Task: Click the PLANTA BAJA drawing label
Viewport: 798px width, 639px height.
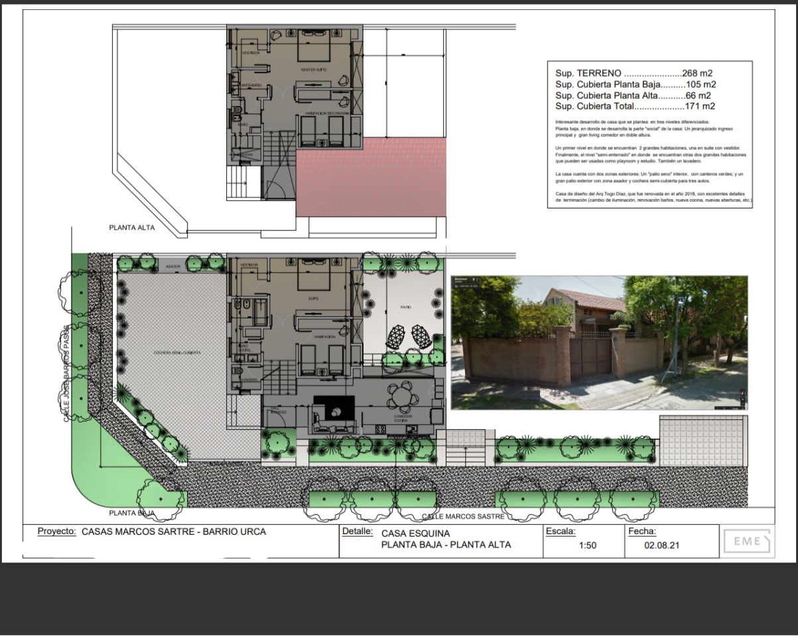Action: point(132,513)
